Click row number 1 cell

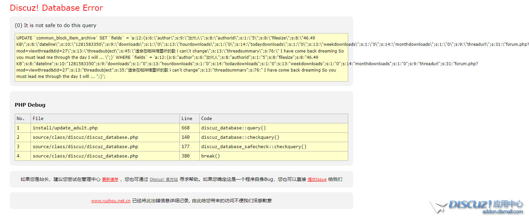pos(23,128)
